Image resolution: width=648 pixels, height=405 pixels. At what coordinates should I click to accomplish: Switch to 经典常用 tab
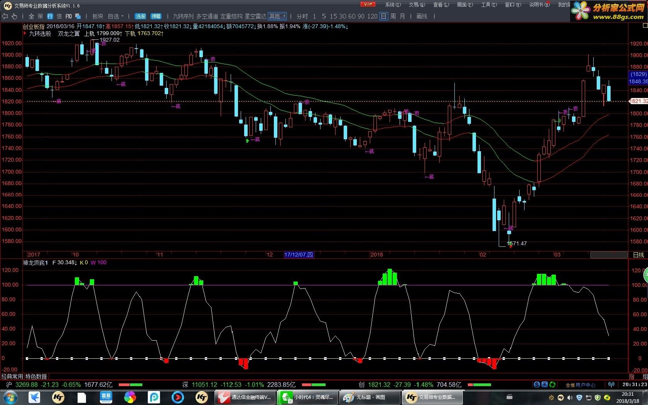[12, 376]
